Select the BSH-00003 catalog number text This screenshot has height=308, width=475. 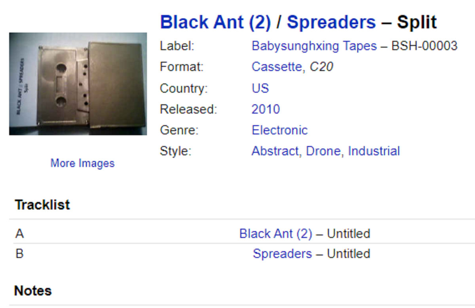click(x=424, y=46)
